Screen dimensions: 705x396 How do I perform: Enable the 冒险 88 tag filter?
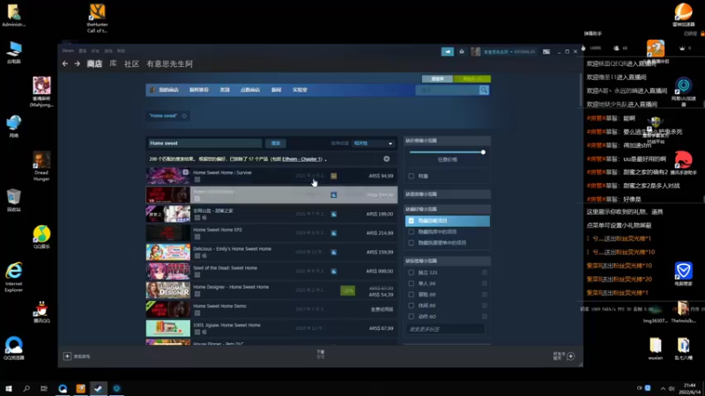click(x=411, y=295)
